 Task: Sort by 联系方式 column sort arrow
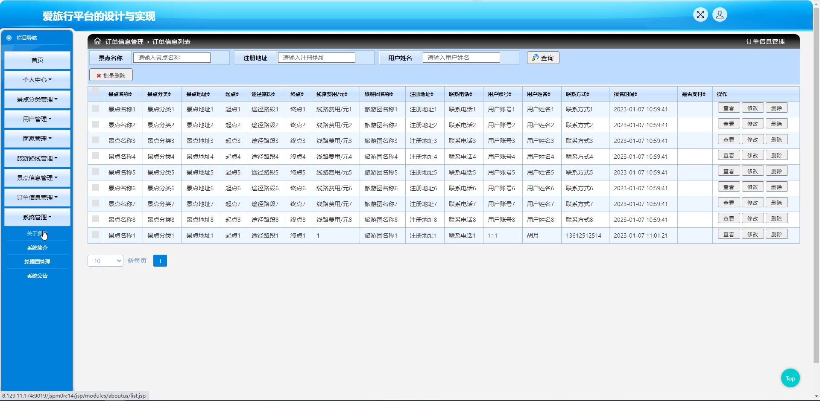[588, 94]
